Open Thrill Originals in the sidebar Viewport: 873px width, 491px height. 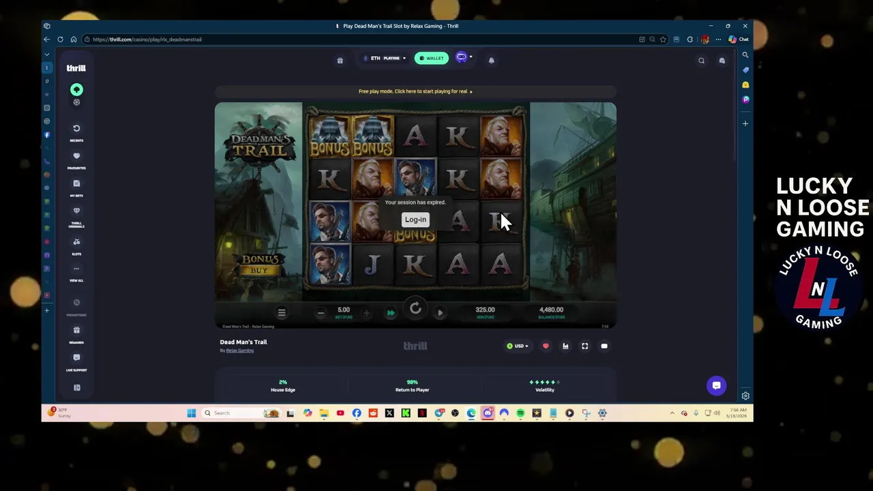[76, 217]
